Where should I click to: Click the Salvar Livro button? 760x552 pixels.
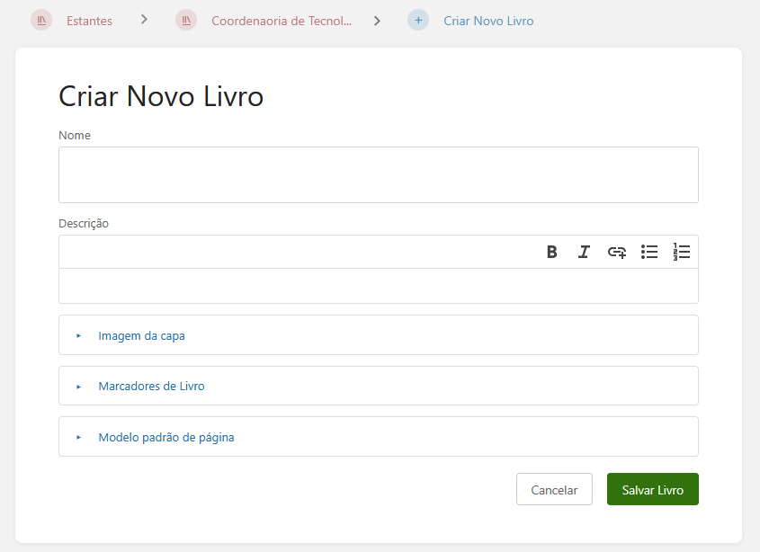coord(653,489)
